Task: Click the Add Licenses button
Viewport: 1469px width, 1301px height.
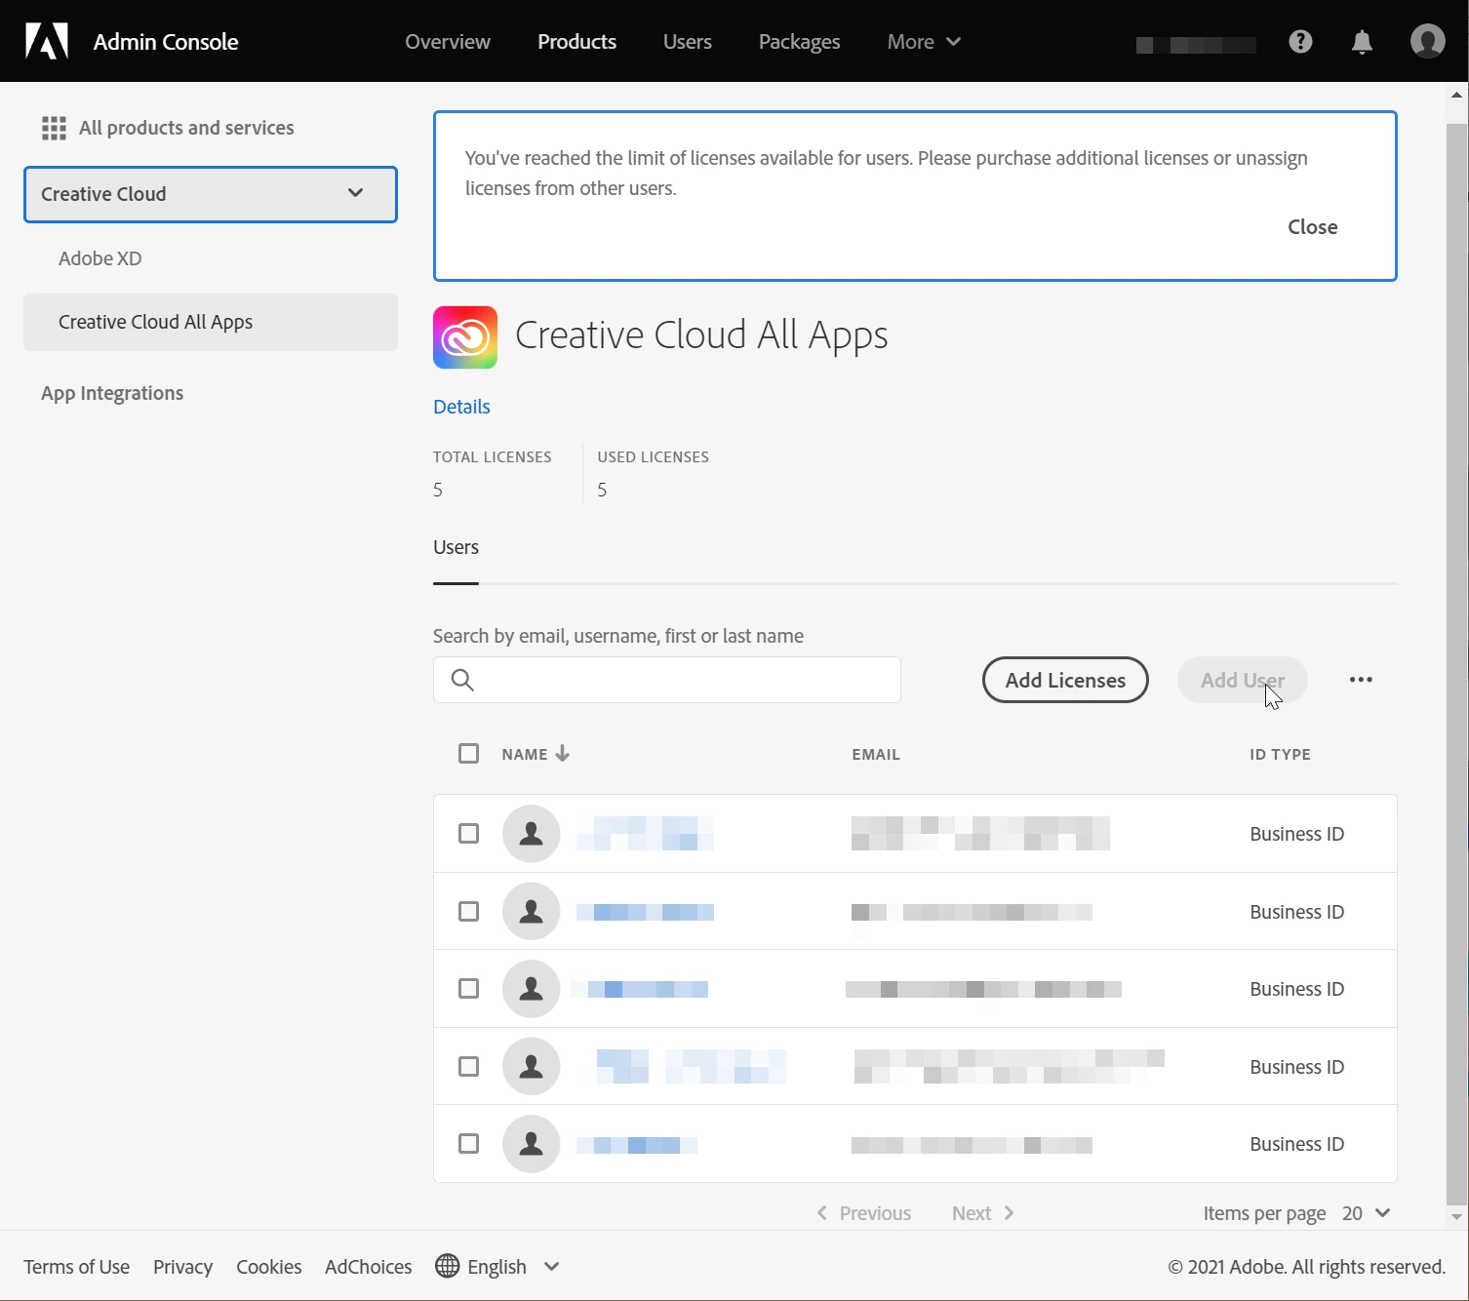Action: [1065, 680]
